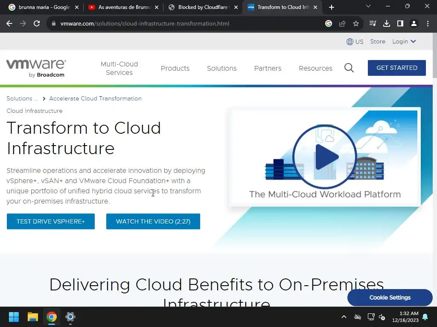Open the Solutions menu

point(222,69)
